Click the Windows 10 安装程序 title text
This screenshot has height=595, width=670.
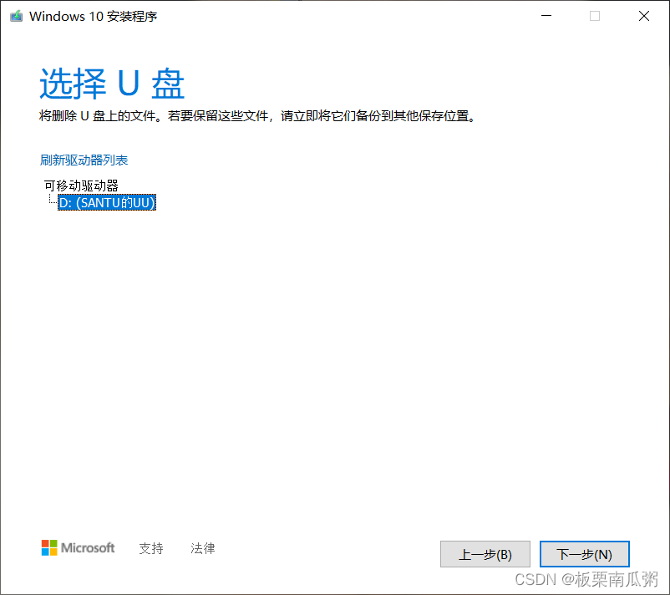pyautogui.click(x=93, y=16)
